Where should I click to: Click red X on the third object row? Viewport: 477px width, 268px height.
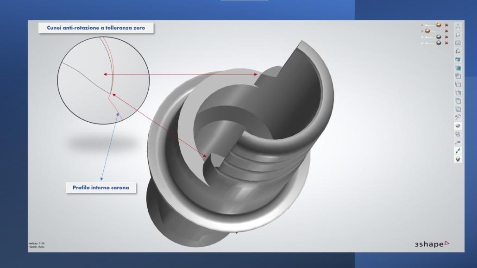(446, 37)
